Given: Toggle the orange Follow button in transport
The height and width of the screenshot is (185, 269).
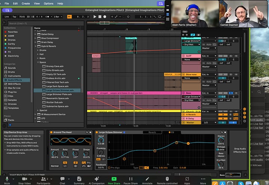Looking at the screenshot, I should (69, 17).
